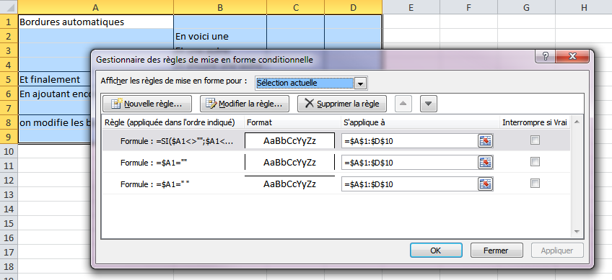The height and width of the screenshot is (280, 612).
Task: Check Interrompre si Vrai for SI formula rule
Action: 535,140
